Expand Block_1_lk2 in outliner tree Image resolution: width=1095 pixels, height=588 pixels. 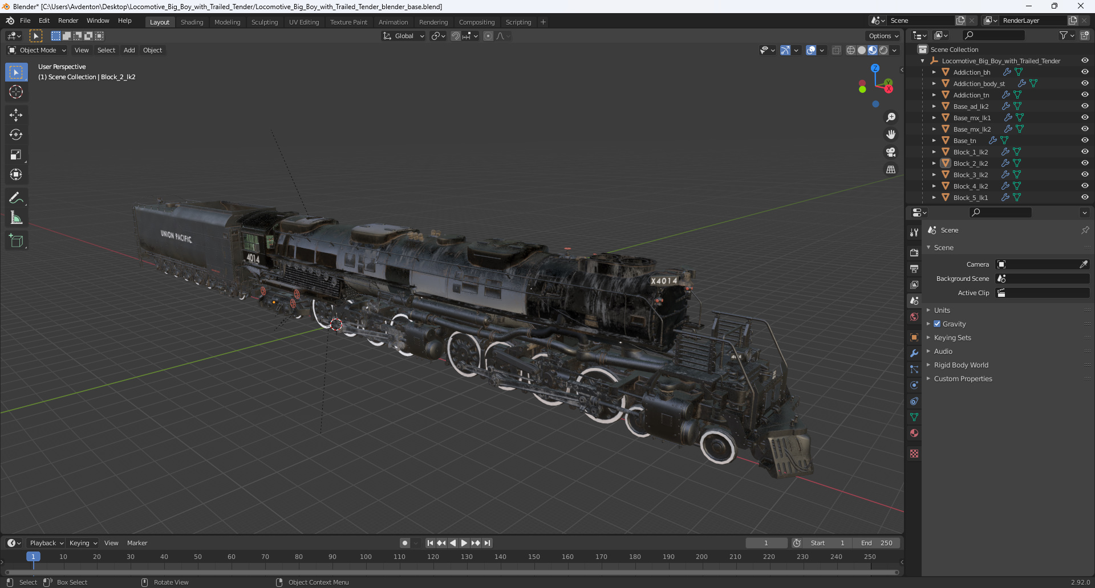934,152
